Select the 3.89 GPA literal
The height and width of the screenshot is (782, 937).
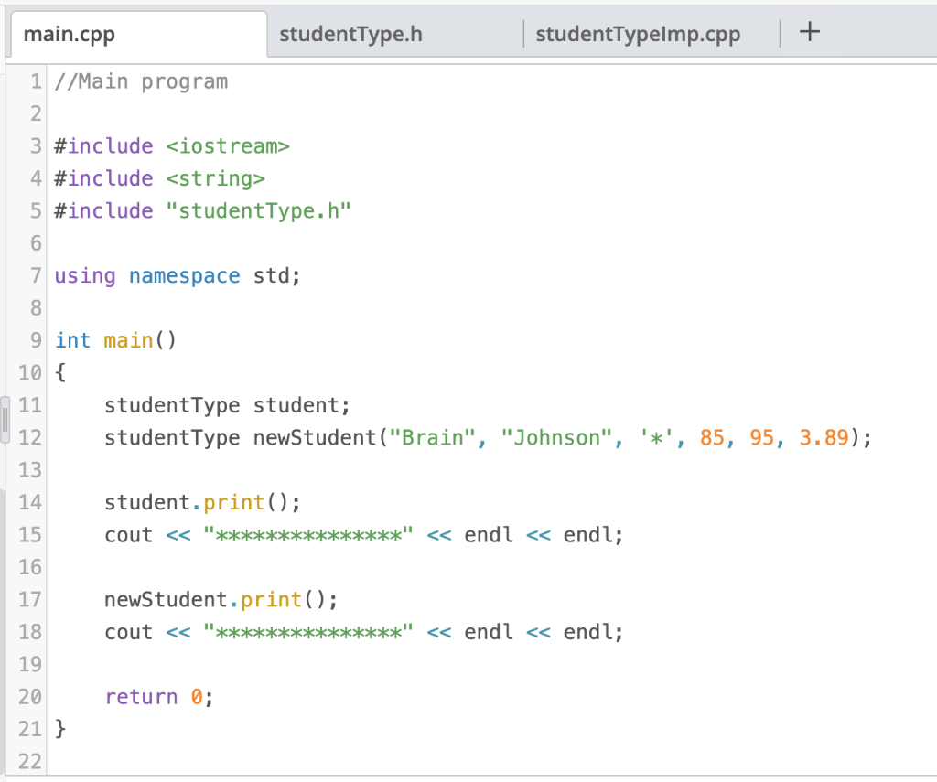(x=822, y=437)
